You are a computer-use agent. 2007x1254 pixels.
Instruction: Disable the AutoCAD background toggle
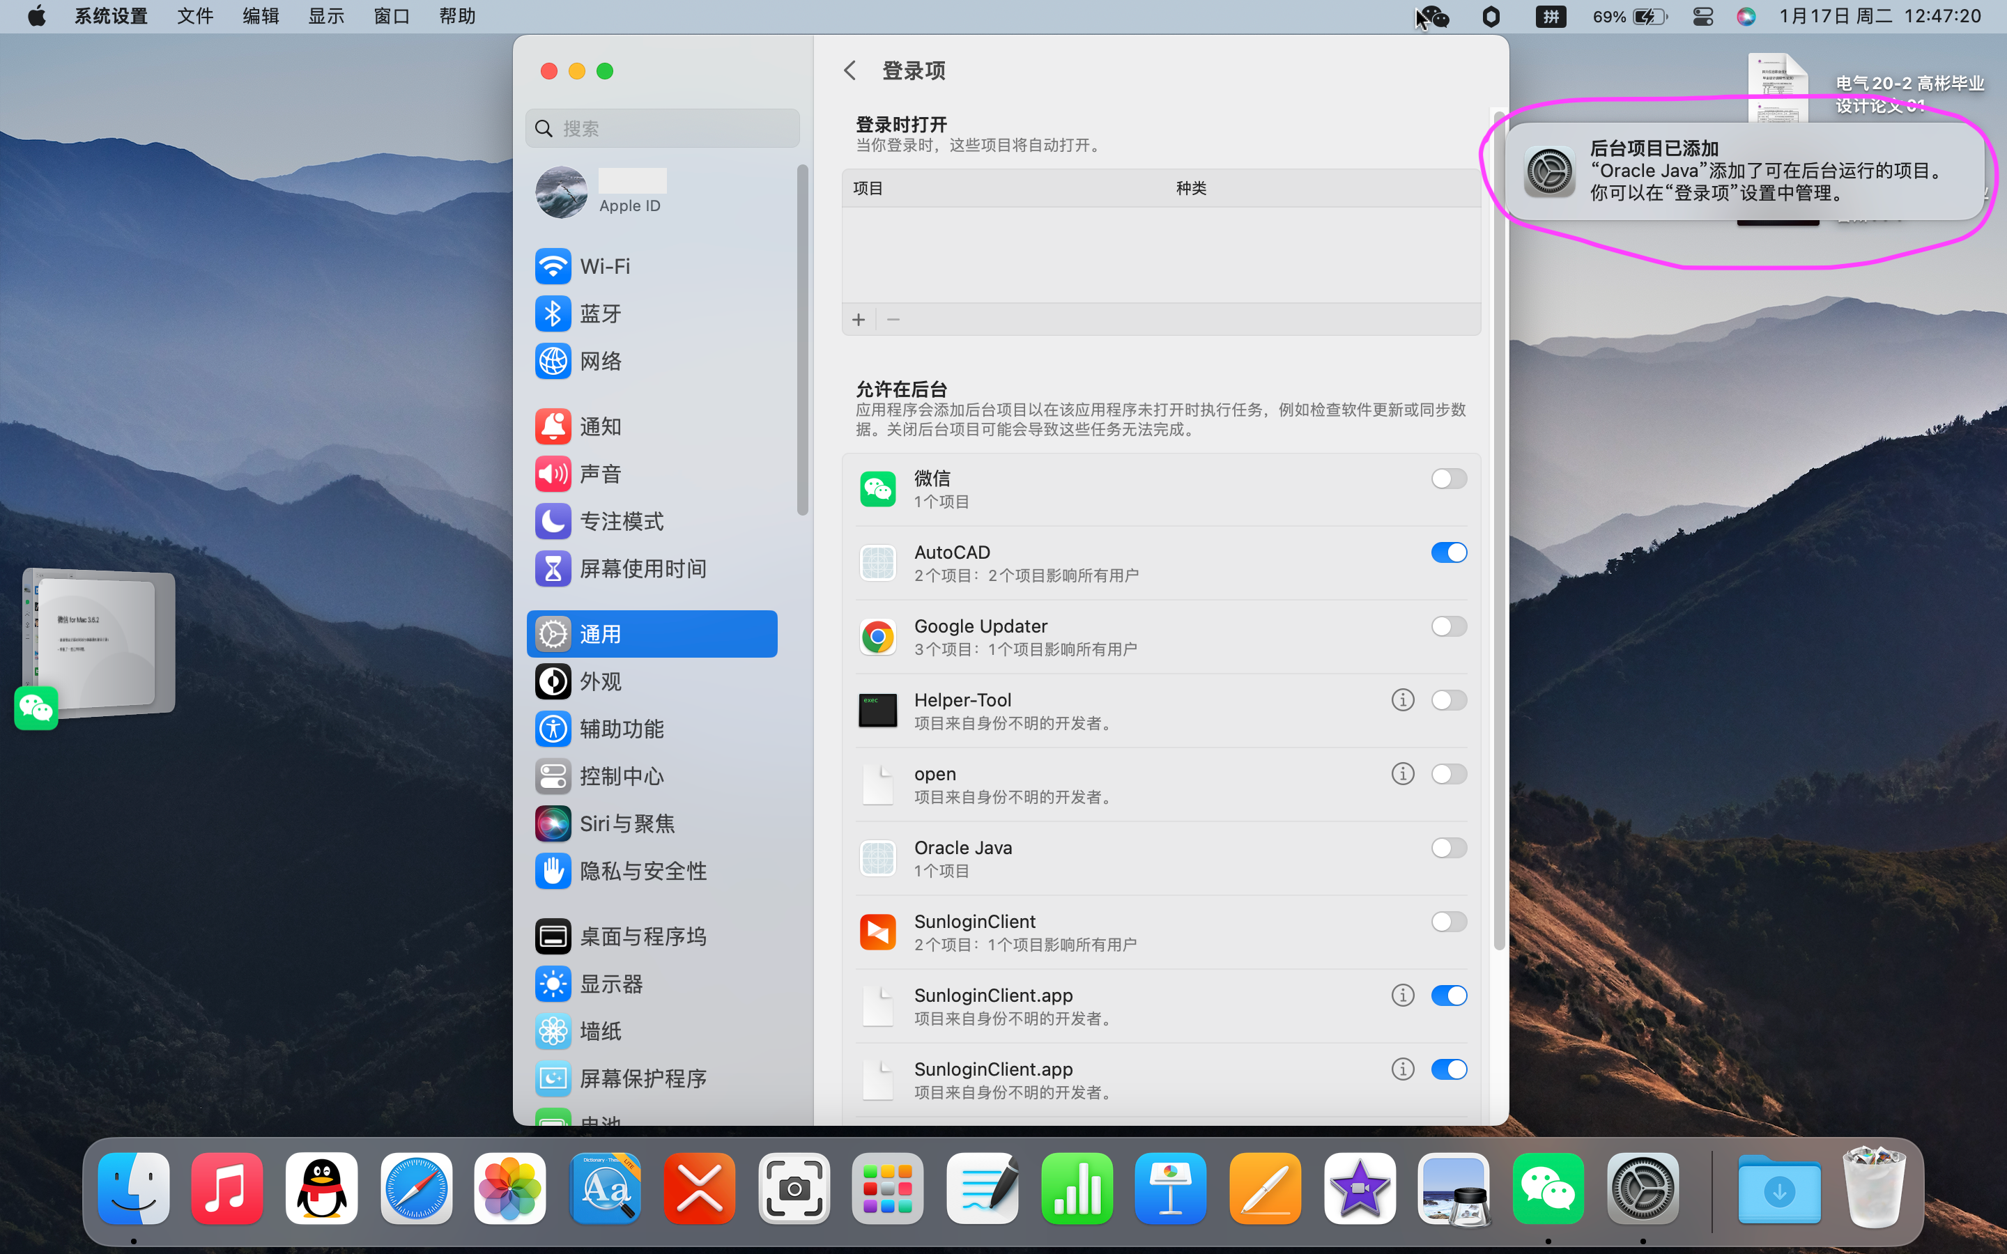pyautogui.click(x=1448, y=552)
